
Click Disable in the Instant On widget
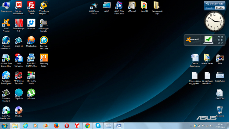219,8
